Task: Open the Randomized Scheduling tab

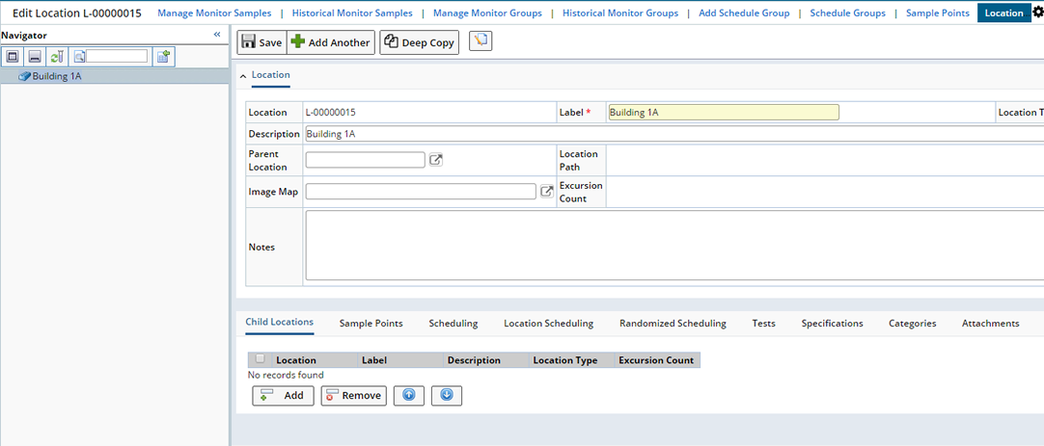Action: click(x=673, y=323)
